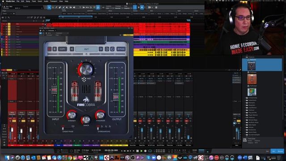Open the View menu
The width and height of the screenshot is (286, 161).
(61, 1)
